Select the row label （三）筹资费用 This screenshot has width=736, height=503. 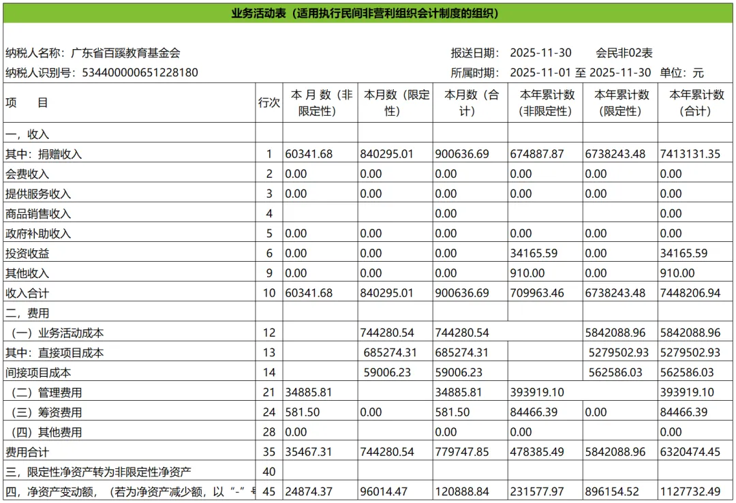pos(46,412)
